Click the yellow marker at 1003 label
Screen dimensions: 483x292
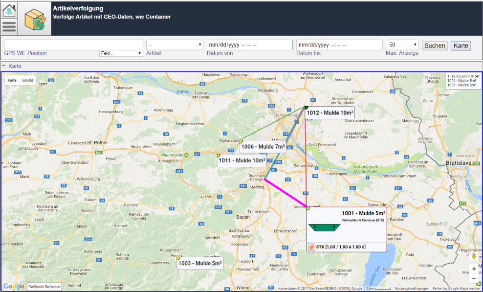coord(178,258)
